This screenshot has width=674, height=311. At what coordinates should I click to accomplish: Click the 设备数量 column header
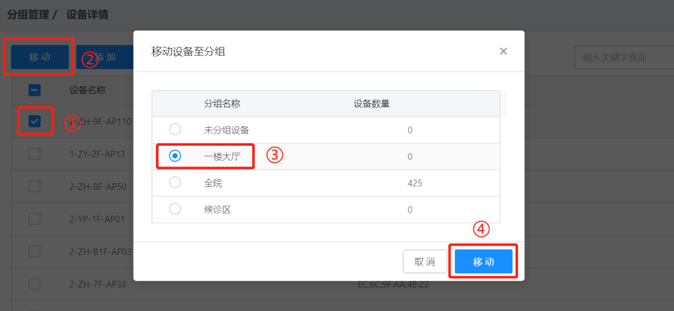click(372, 103)
